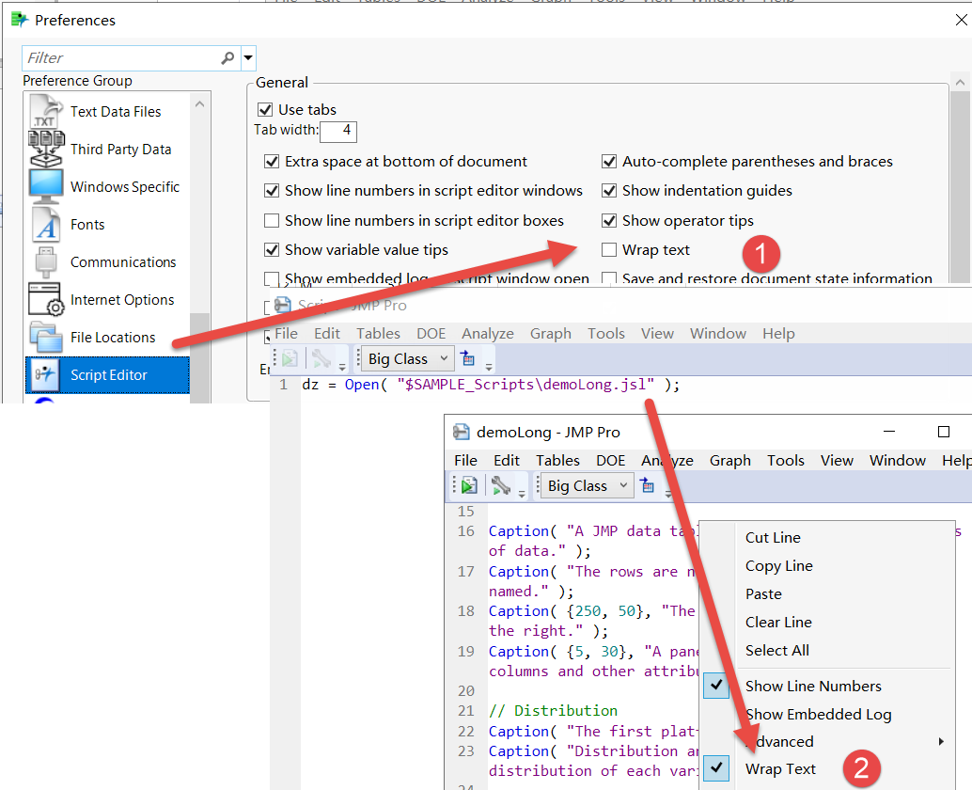Open the Internet Options preference group

pyautogui.click(x=122, y=299)
